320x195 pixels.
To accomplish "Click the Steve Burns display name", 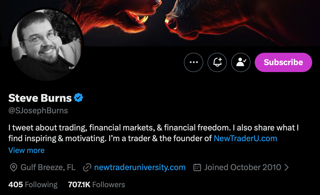I will pos(40,98).
